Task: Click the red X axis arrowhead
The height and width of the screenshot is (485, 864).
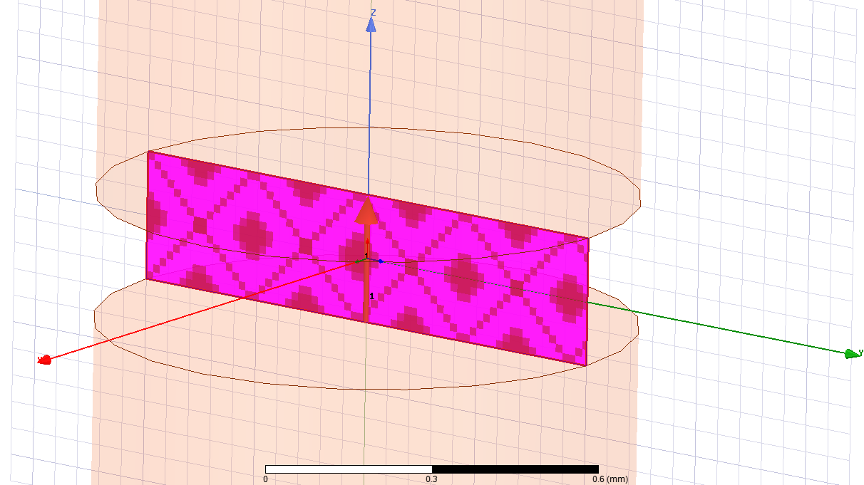Action: [x=44, y=360]
